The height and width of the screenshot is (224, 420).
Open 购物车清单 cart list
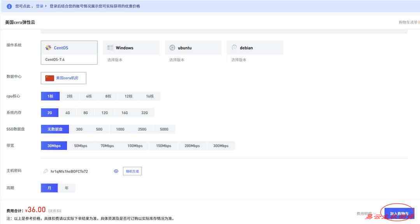(x=408, y=22)
